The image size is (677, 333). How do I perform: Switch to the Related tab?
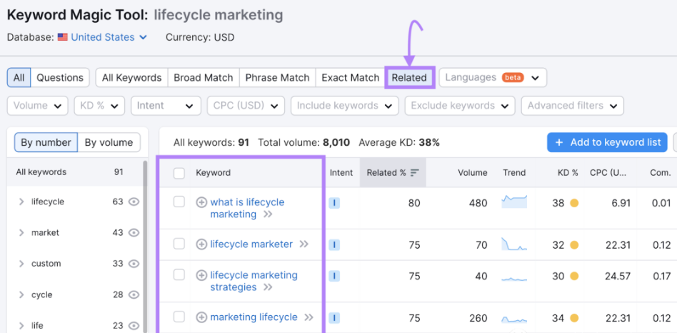click(x=409, y=78)
